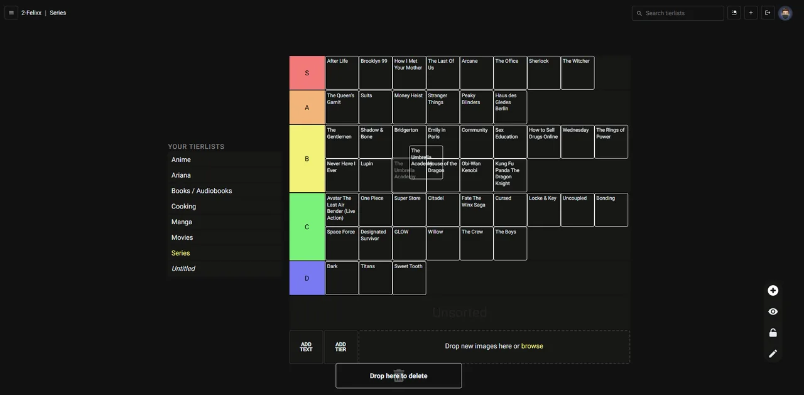Select the How I Met Your Mother card

(410, 73)
